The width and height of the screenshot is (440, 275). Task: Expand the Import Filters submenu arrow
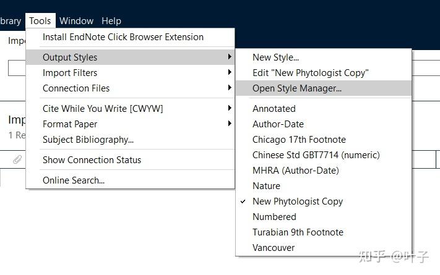click(x=230, y=72)
